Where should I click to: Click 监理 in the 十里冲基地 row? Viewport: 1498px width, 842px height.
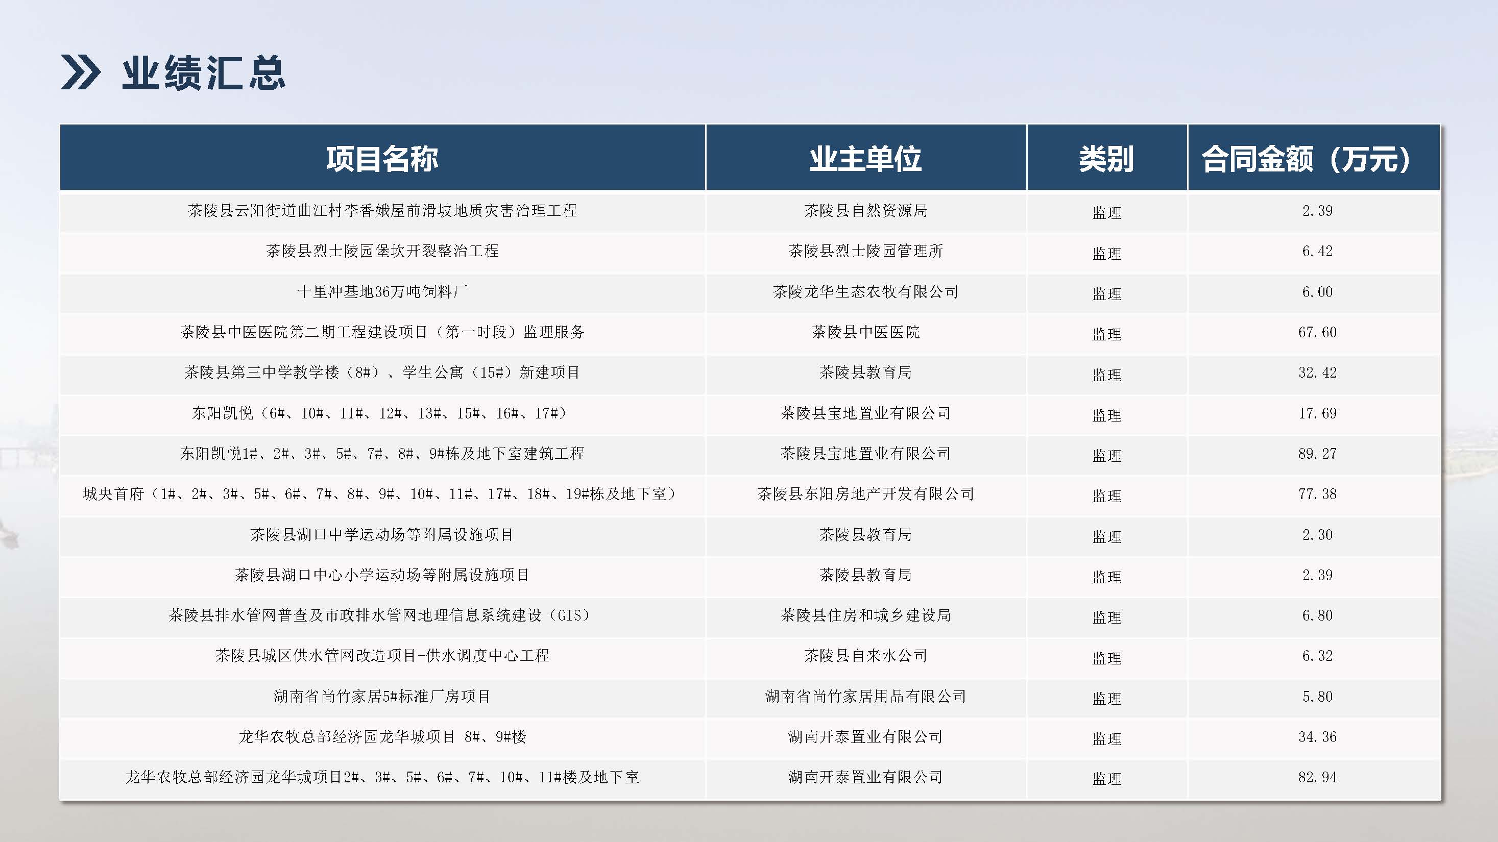point(1106,294)
